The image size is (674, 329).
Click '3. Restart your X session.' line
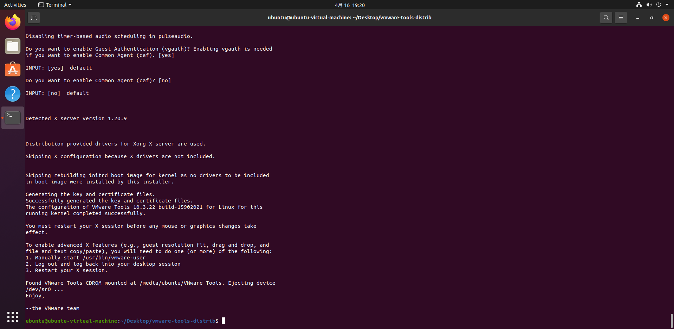(x=66, y=270)
